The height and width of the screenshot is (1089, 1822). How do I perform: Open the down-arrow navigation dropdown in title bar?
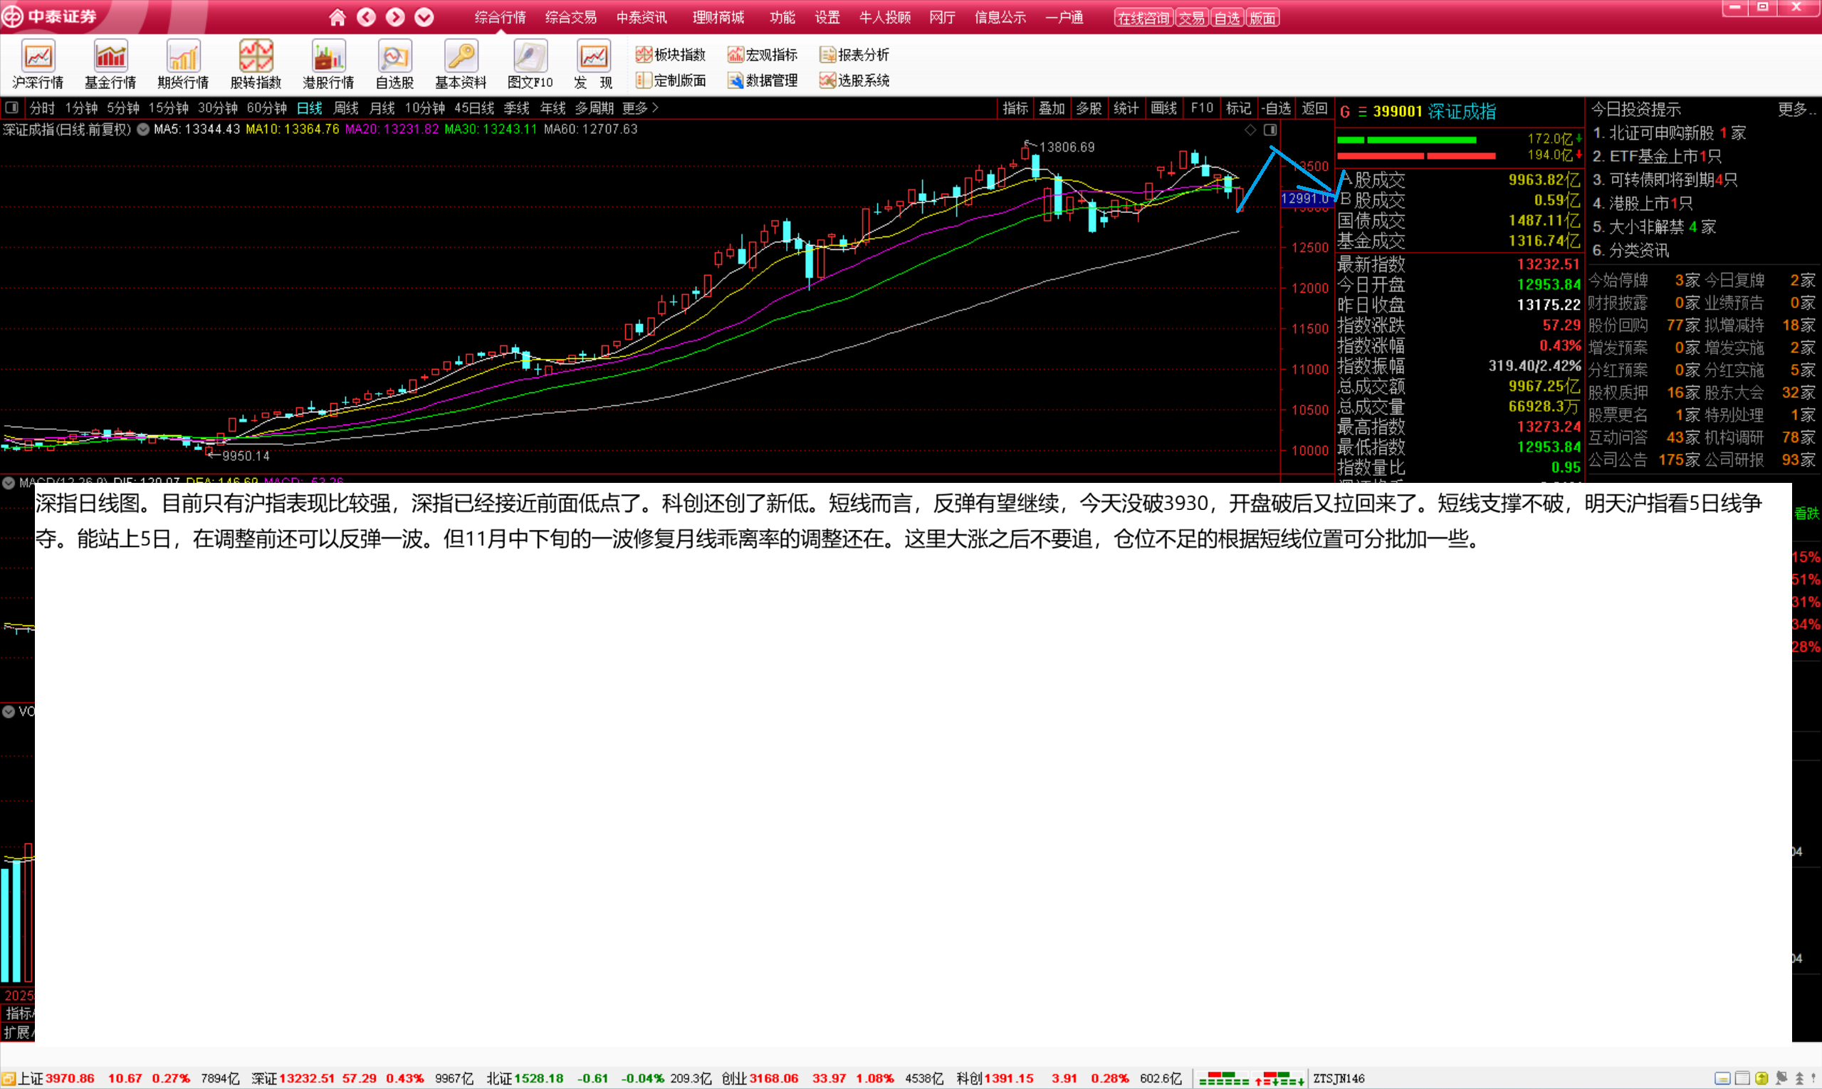coord(424,17)
